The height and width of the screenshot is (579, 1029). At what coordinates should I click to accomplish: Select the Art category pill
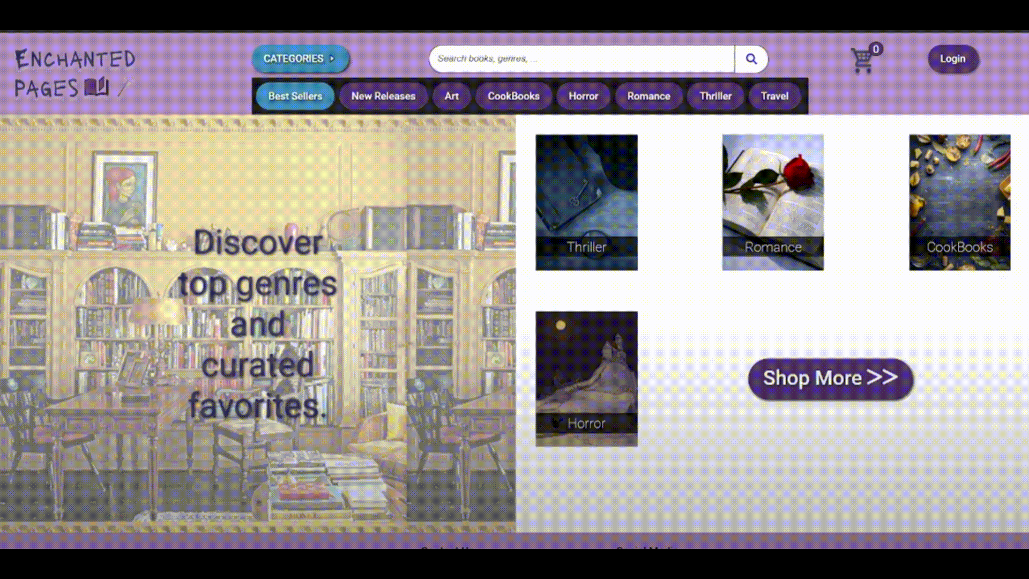click(x=451, y=96)
